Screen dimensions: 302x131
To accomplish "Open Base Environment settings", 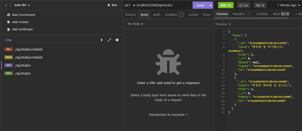I will click(x=24, y=15).
